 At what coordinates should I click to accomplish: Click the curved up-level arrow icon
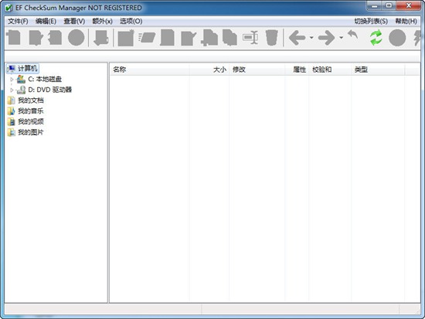(352, 36)
